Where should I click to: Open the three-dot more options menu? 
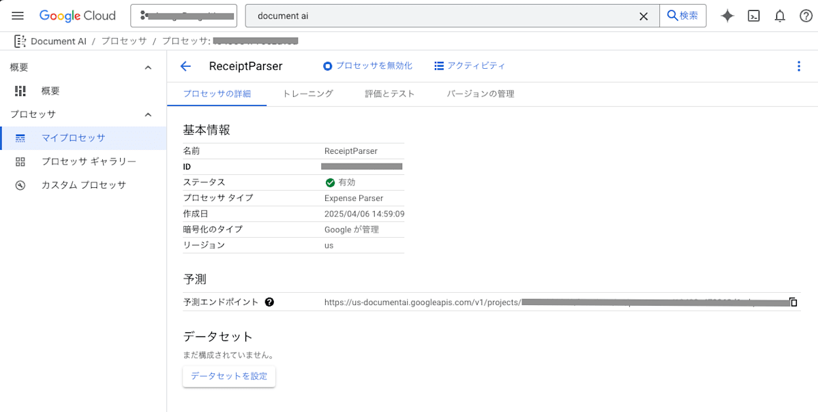[799, 66]
